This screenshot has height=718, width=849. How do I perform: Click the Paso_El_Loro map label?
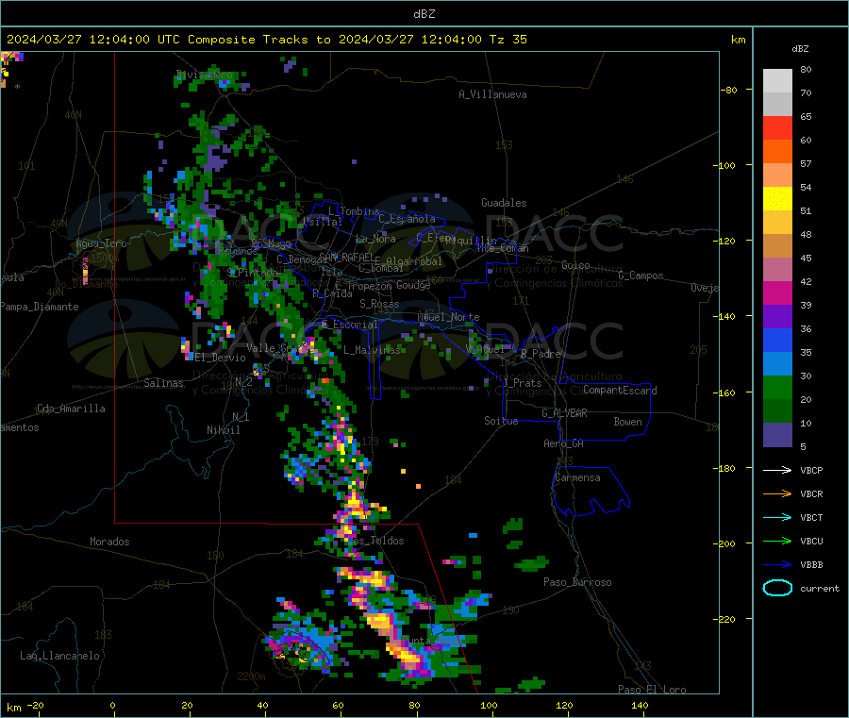(652, 690)
